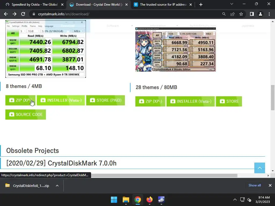
Task: Open Chrome profile menu
Action: (260, 14)
